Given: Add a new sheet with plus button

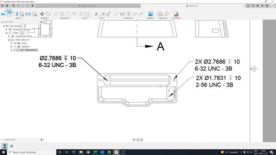Looking at the screenshot, I should point(12,146).
